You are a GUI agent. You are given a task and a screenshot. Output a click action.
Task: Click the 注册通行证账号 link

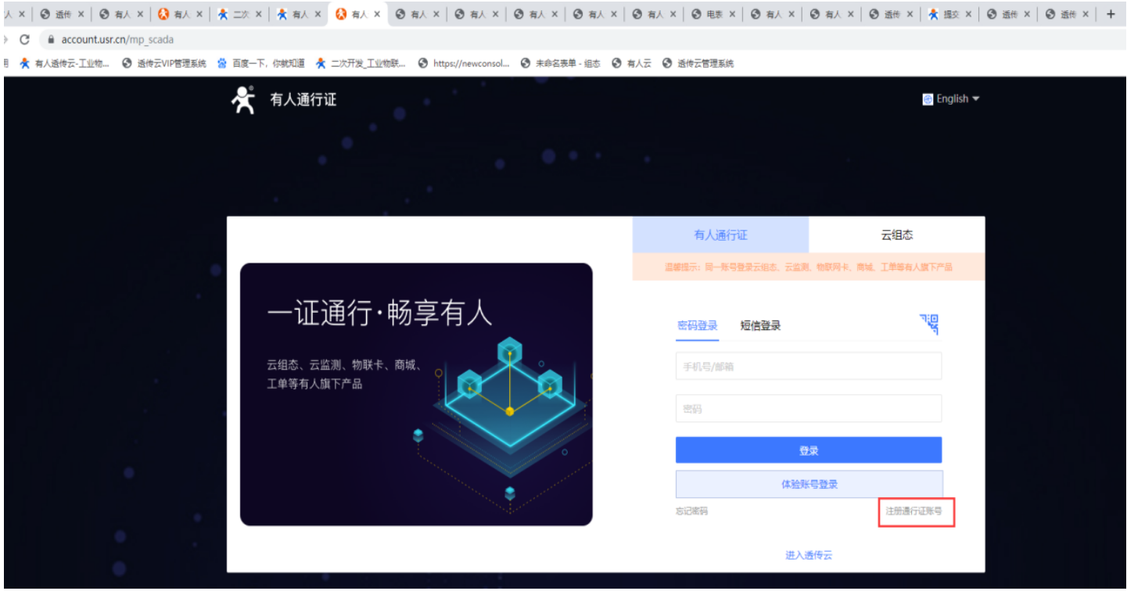tap(914, 511)
